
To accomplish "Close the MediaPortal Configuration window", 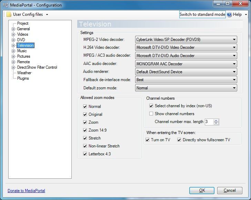I will pos(240,3).
